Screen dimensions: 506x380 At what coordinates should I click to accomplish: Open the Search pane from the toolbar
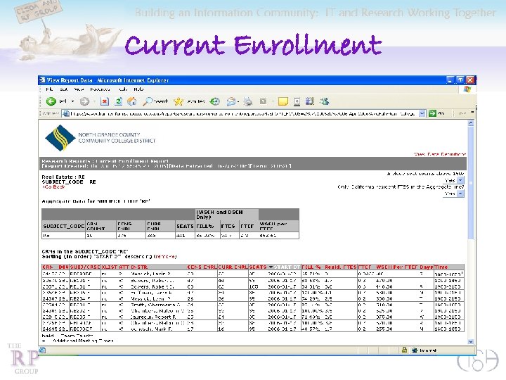pos(155,101)
